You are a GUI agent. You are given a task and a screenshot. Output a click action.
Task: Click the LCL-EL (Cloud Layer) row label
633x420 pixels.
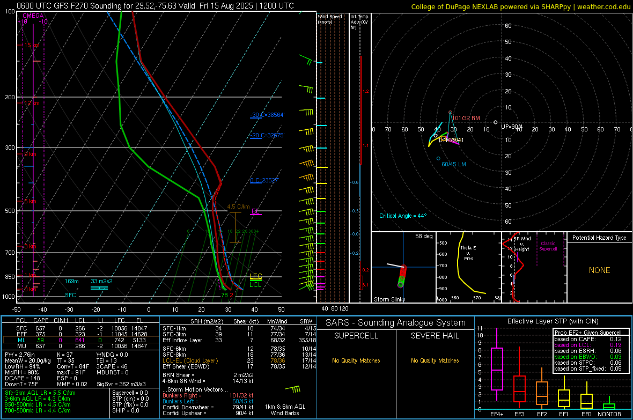(x=190, y=360)
